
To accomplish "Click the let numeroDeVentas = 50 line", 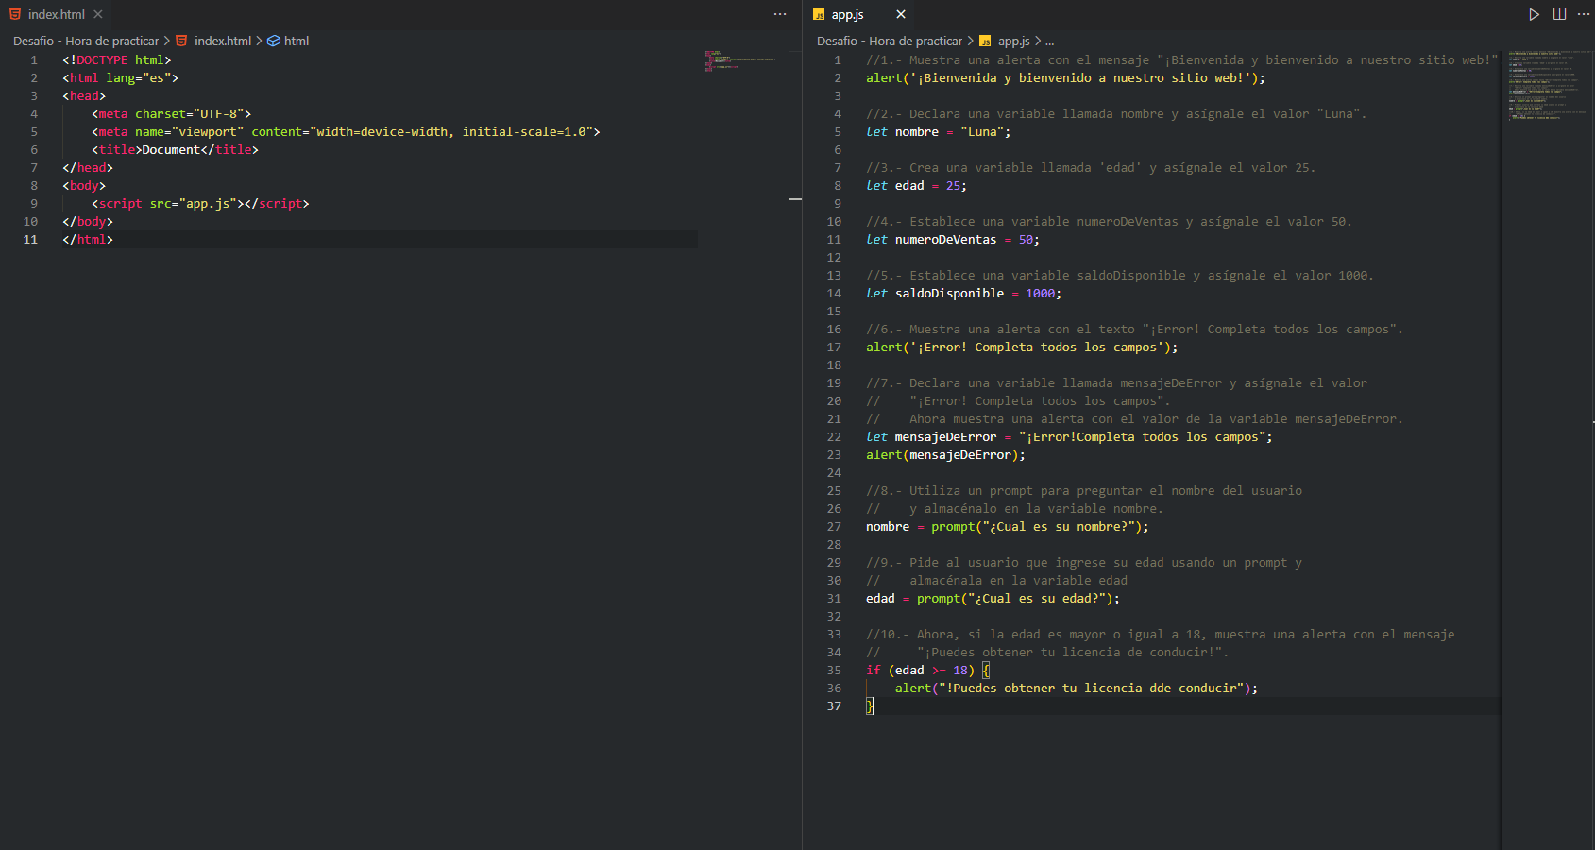I will 953,239.
